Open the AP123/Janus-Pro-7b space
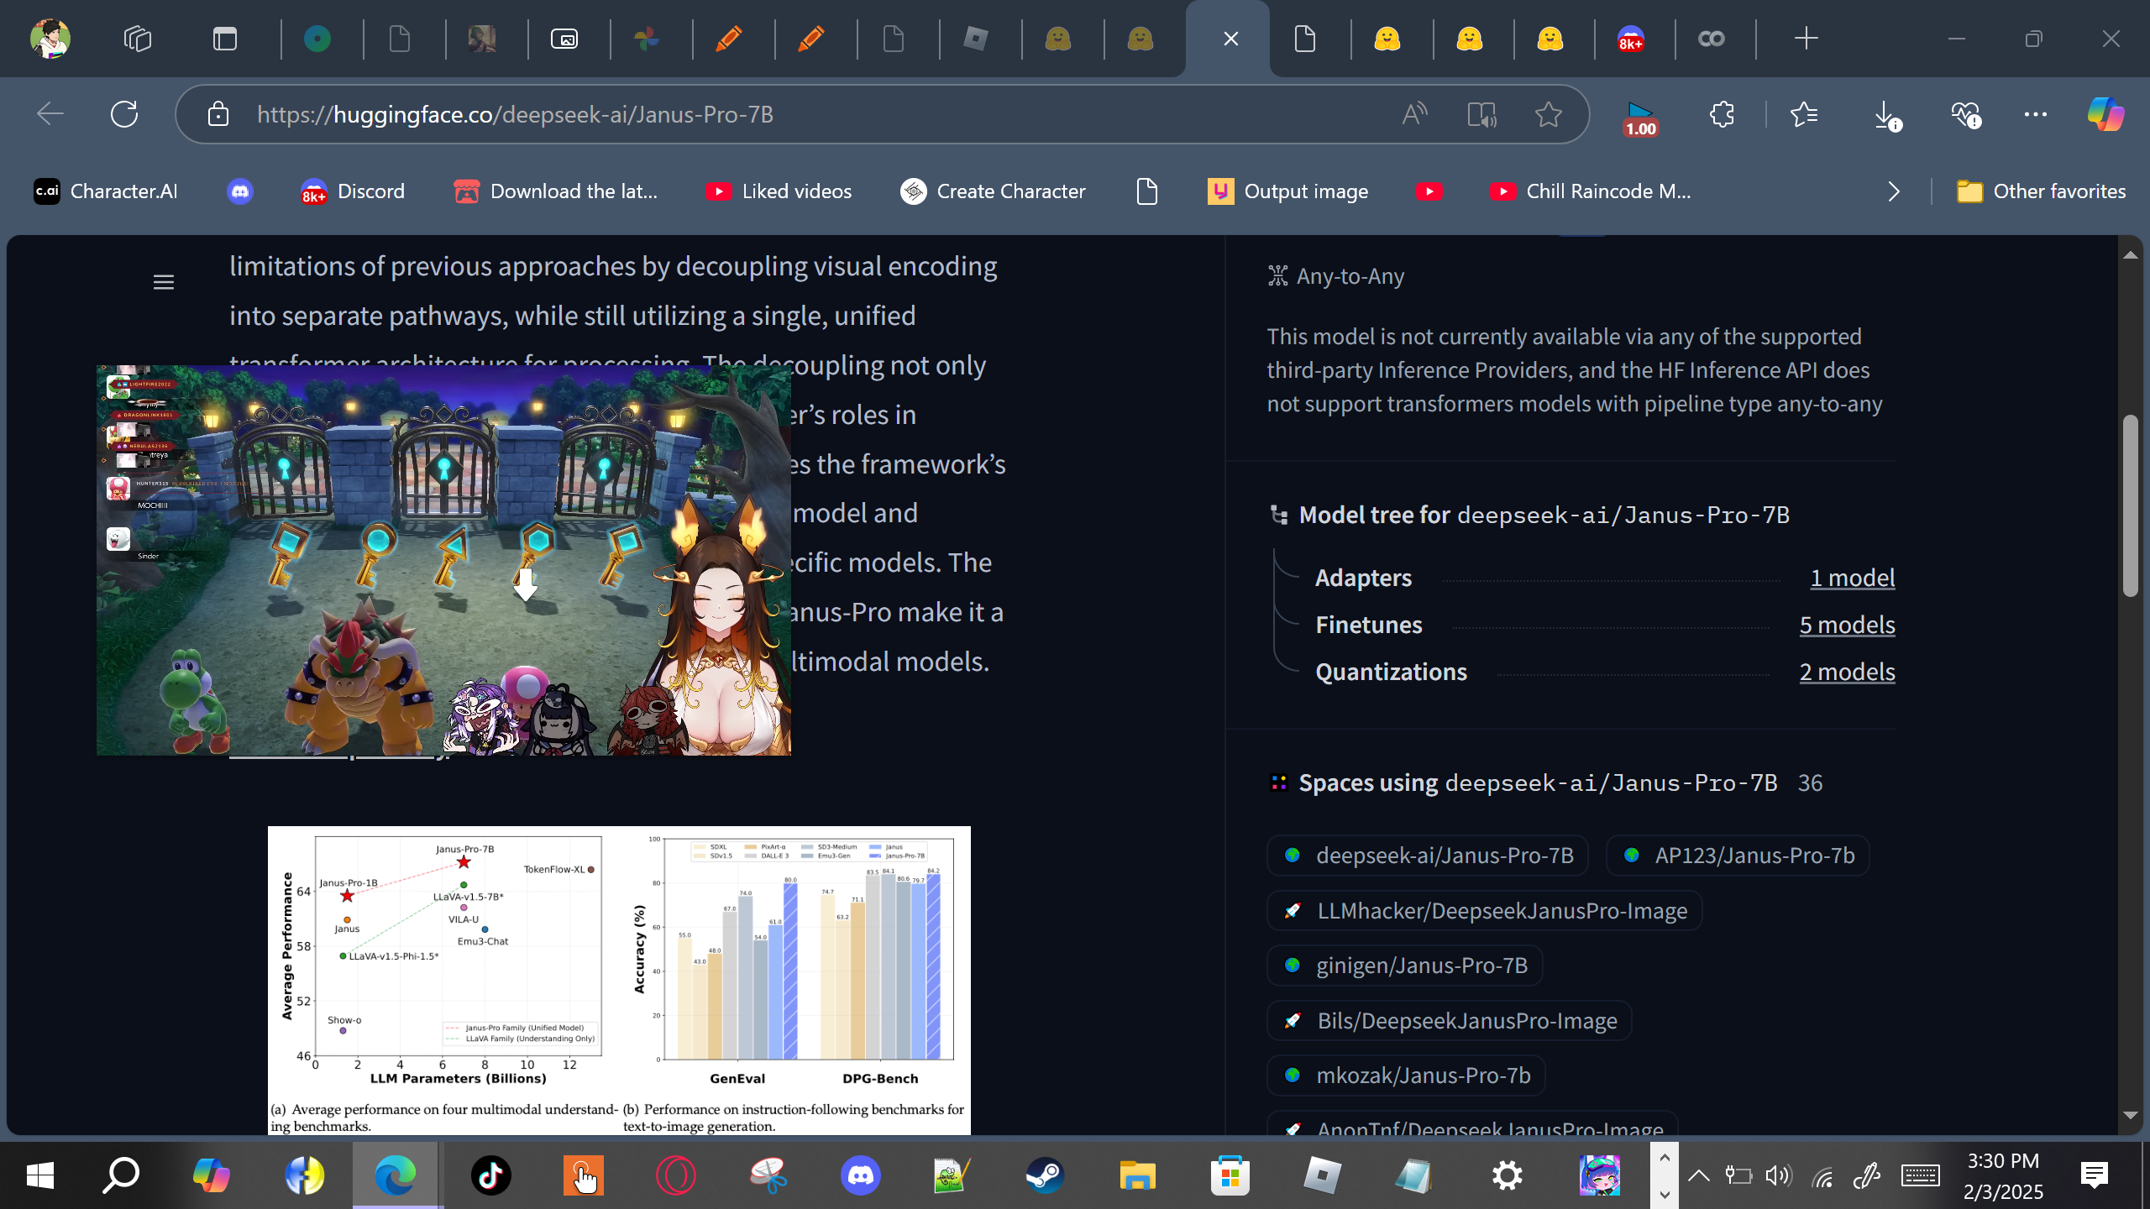The height and width of the screenshot is (1209, 2150). [1738, 856]
